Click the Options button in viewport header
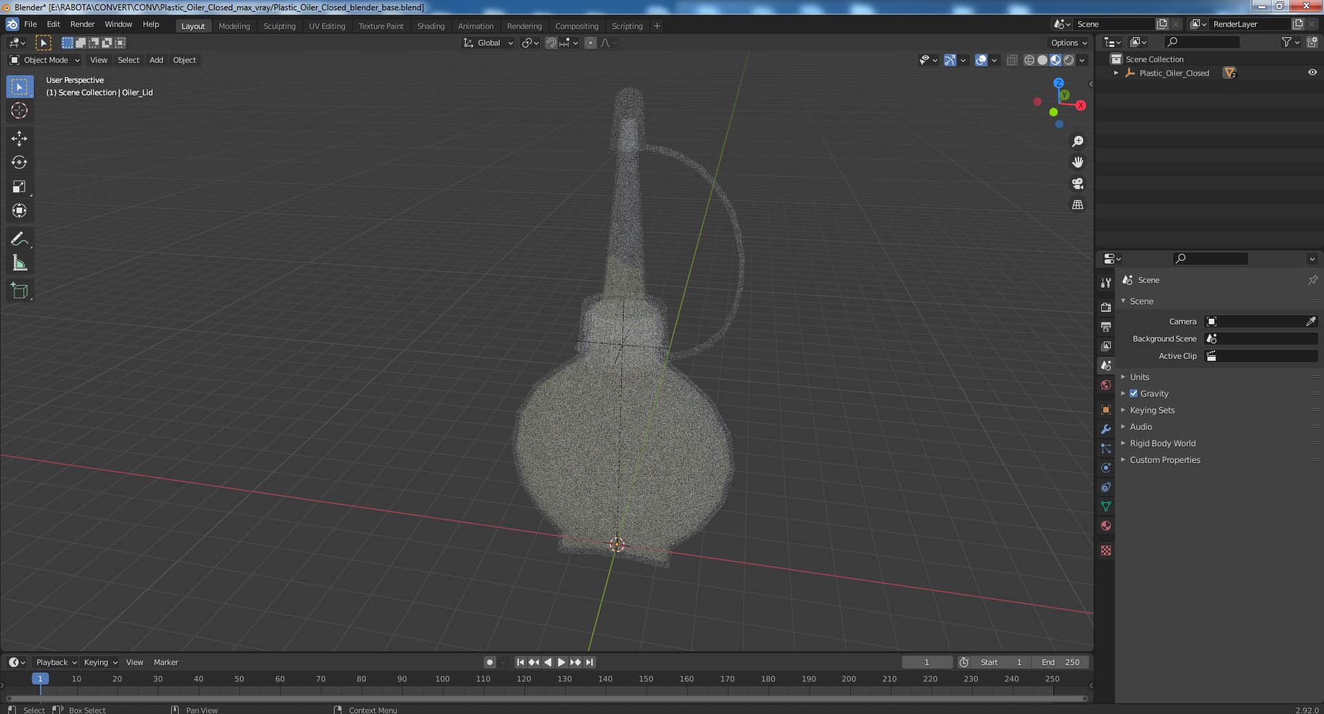Screen dimensions: 1324x714 (x=1069, y=43)
